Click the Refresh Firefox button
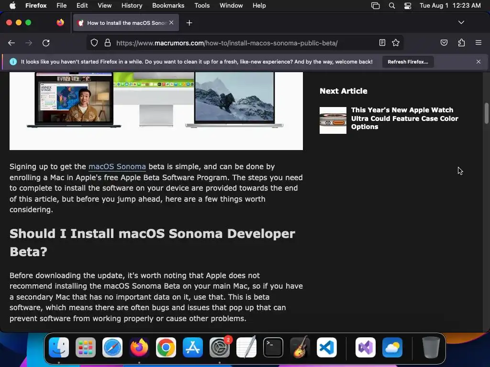Screen dimensions: 490x367 (x=408, y=62)
